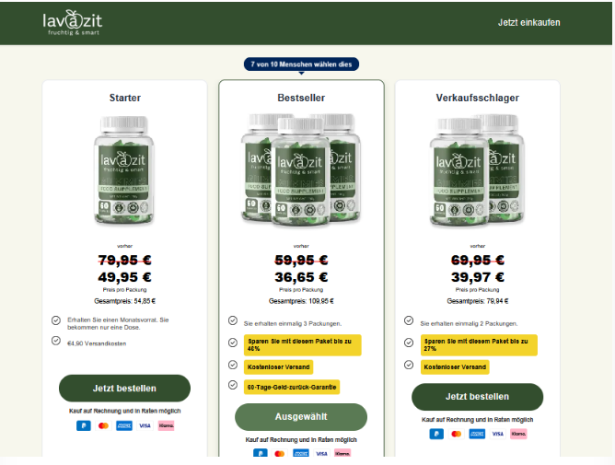
Task: Click the PayPal icon under Verkaufsschlager
Action: (x=436, y=434)
